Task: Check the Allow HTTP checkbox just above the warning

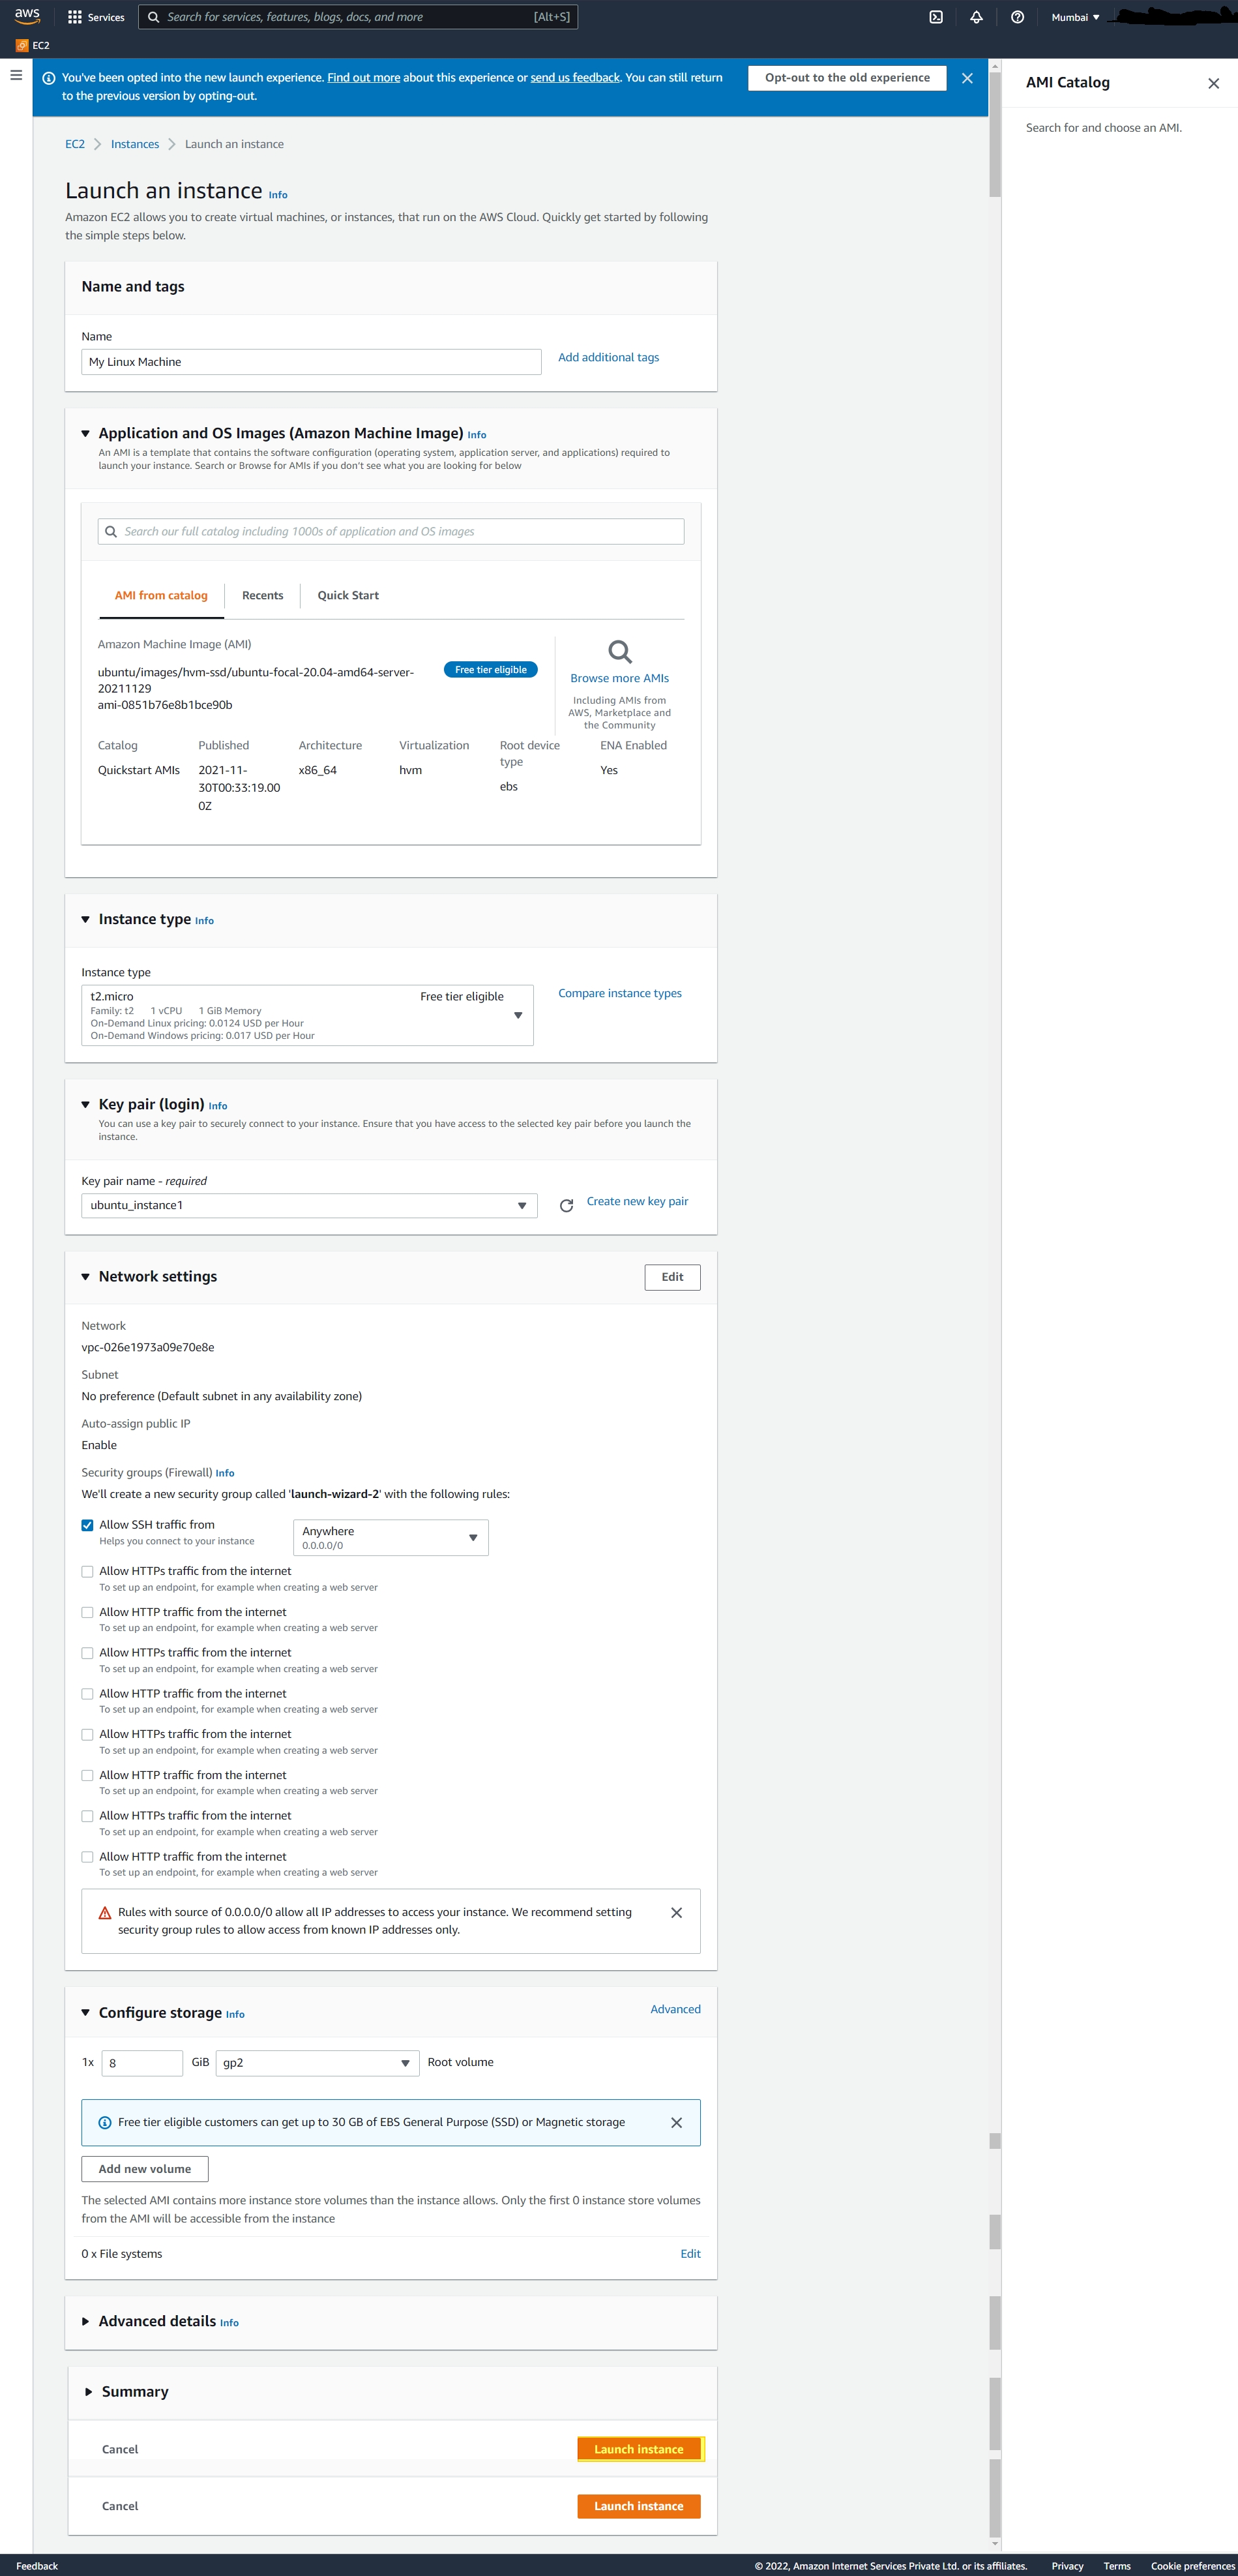Action: [x=87, y=1857]
